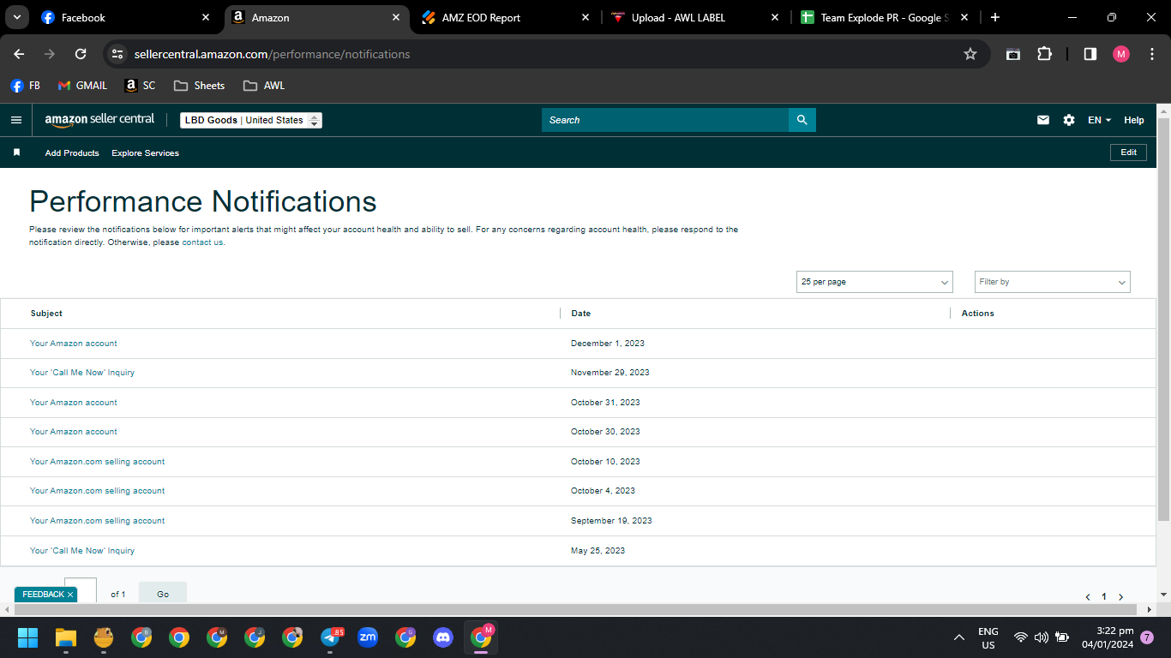Switch to the AMZ EOD Report tab
The image size is (1171, 658).
pyautogui.click(x=506, y=17)
